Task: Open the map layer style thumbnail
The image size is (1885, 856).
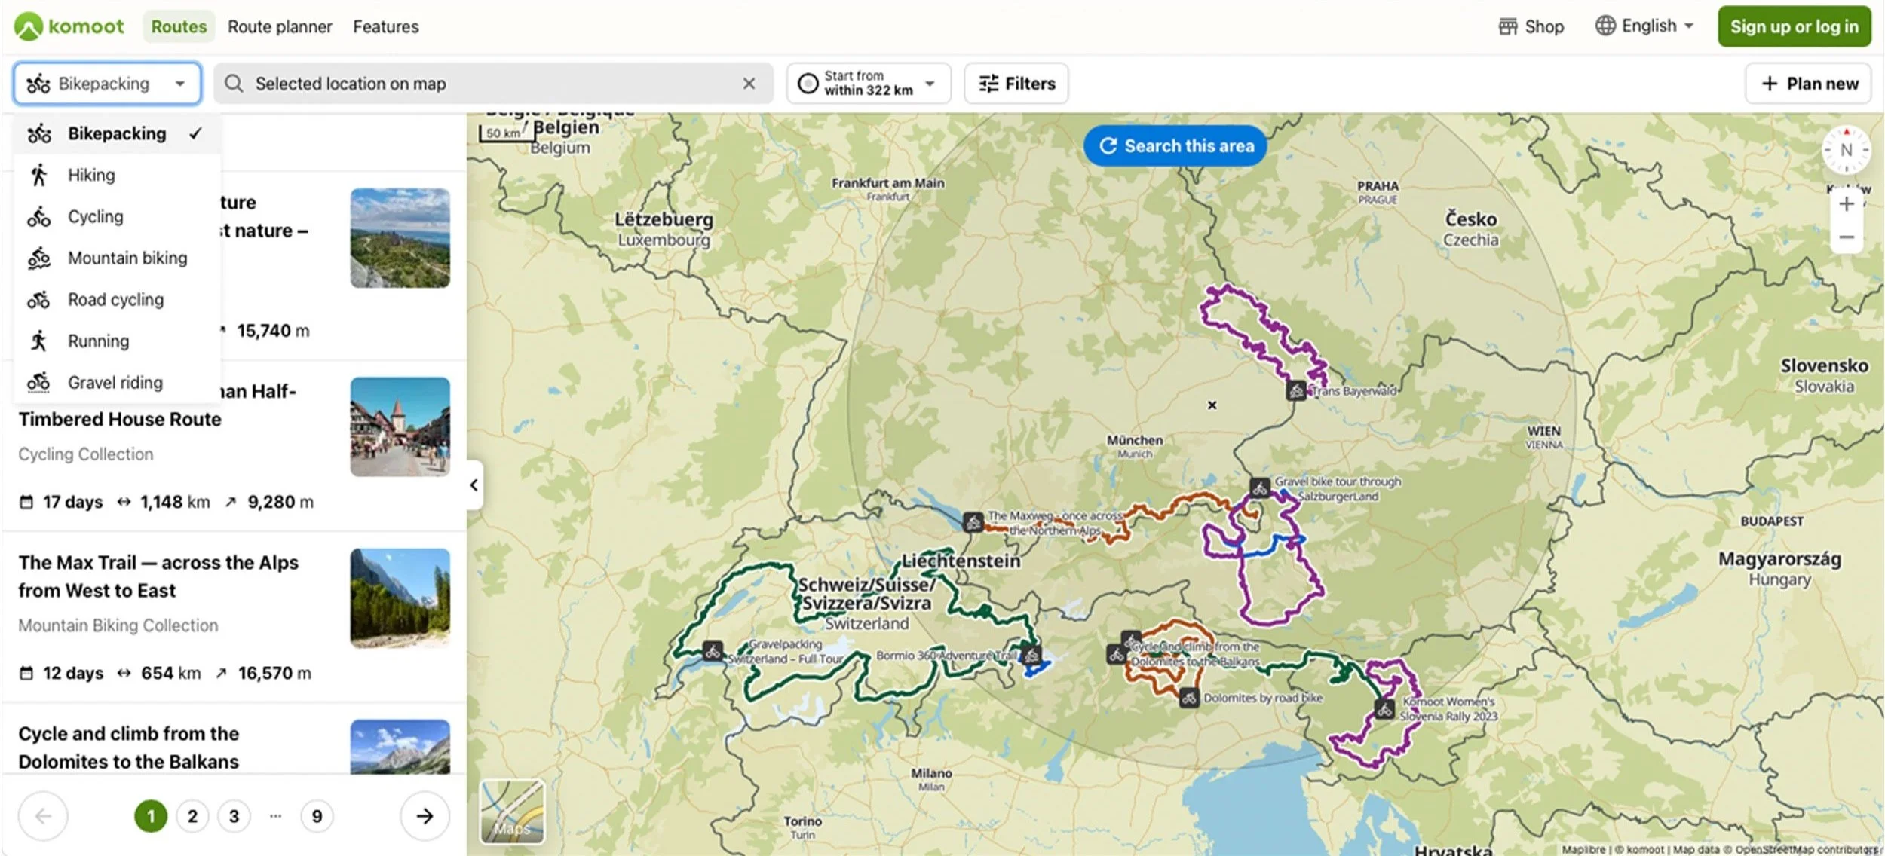Action: (x=512, y=811)
